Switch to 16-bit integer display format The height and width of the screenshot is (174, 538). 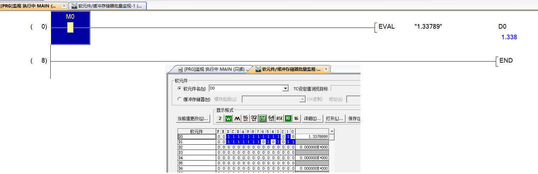(x=245, y=118)
